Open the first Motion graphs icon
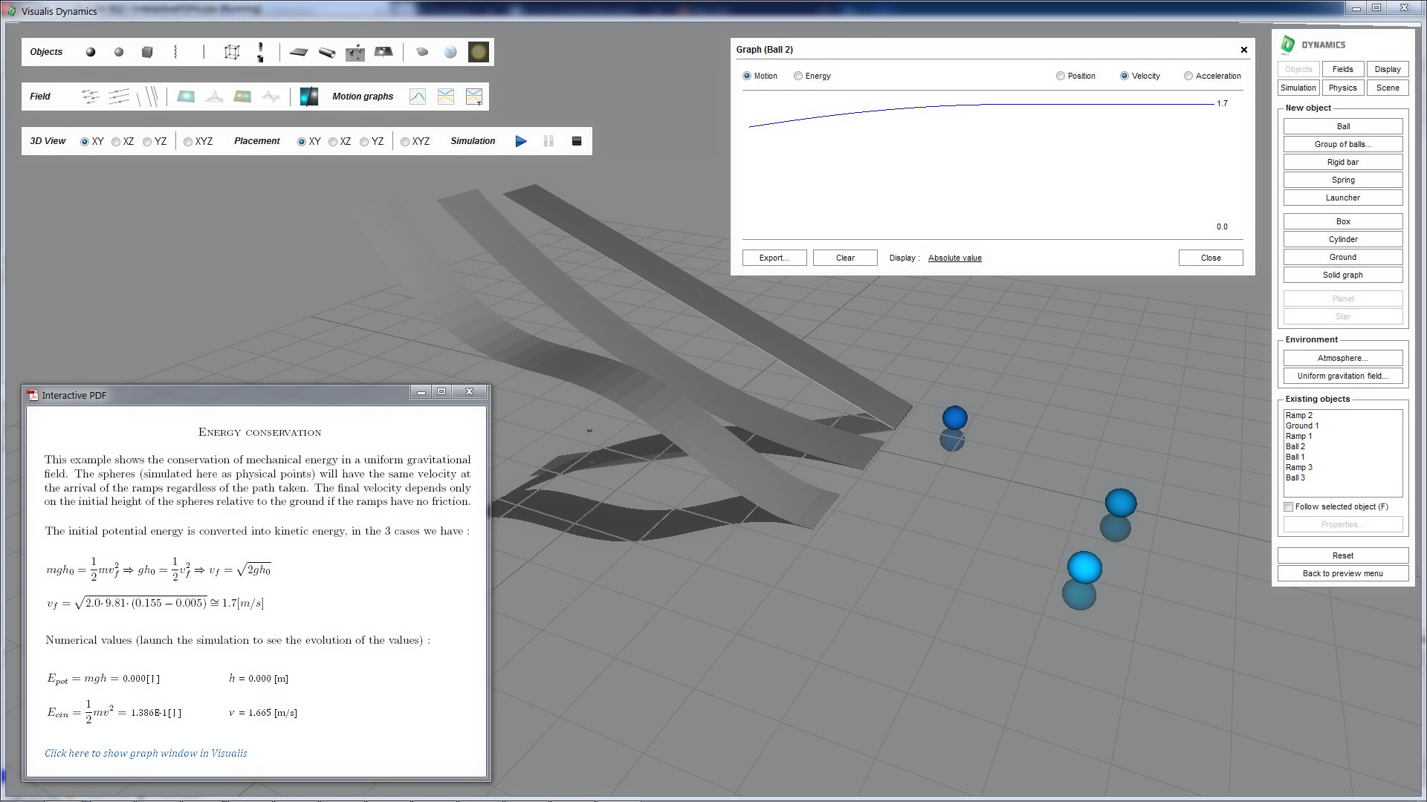 [x=418, y=97]
